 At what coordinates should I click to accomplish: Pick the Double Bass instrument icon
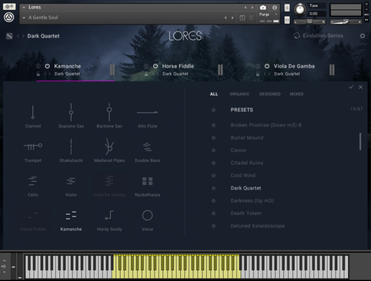point(147,147)
